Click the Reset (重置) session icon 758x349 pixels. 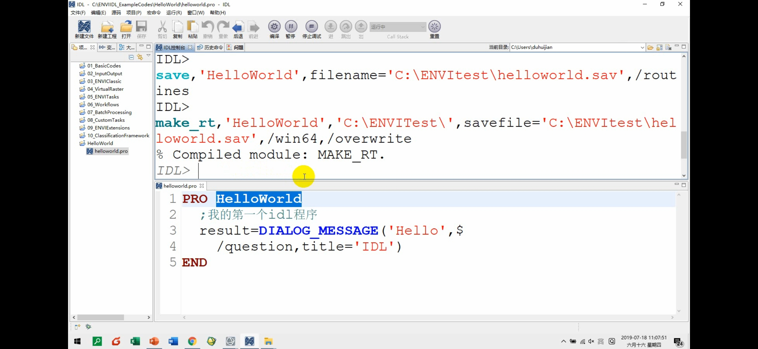[x=434, y=27]
